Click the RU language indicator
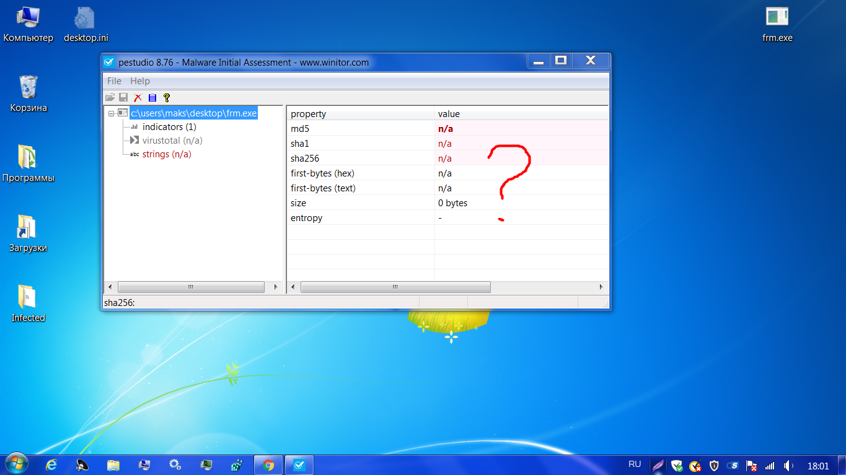 [635, 464]
